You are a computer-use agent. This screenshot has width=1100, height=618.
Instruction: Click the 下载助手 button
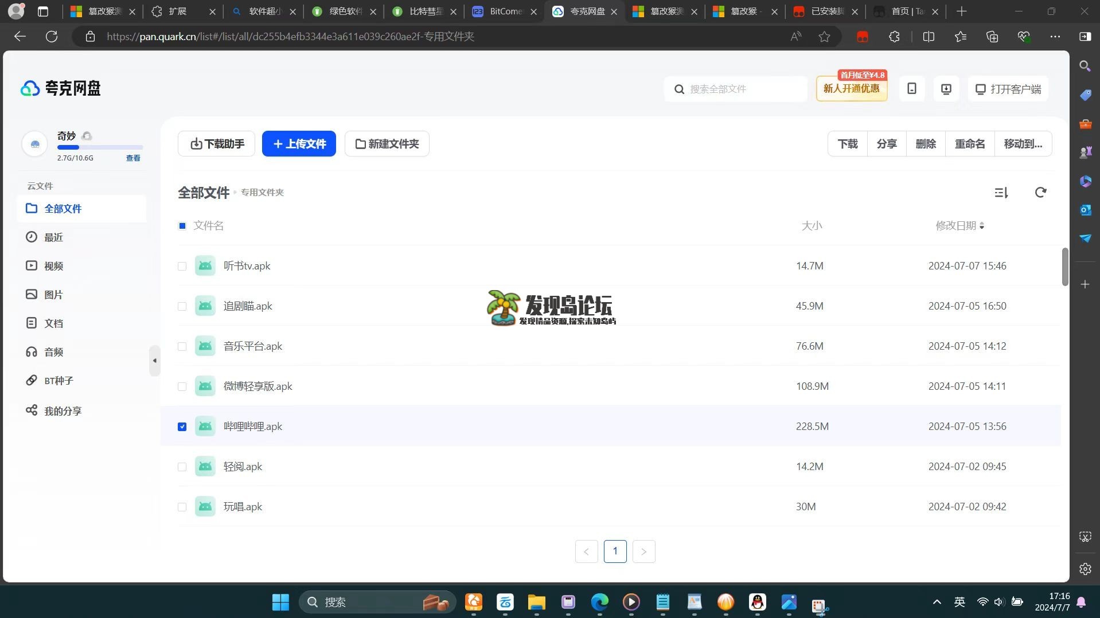pos(216,144)
